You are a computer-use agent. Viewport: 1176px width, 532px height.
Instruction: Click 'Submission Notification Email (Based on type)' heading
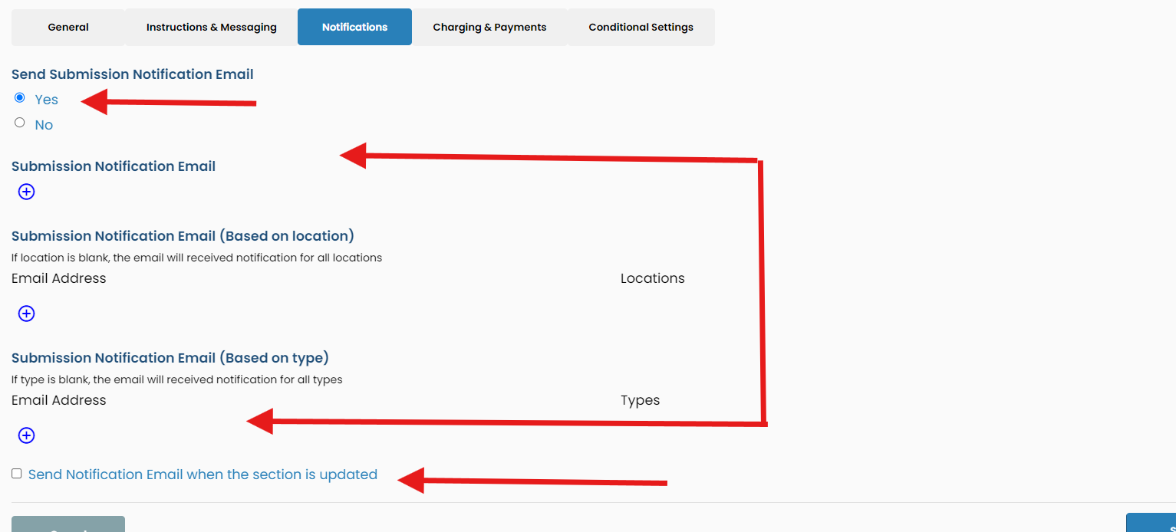[170, 358]
